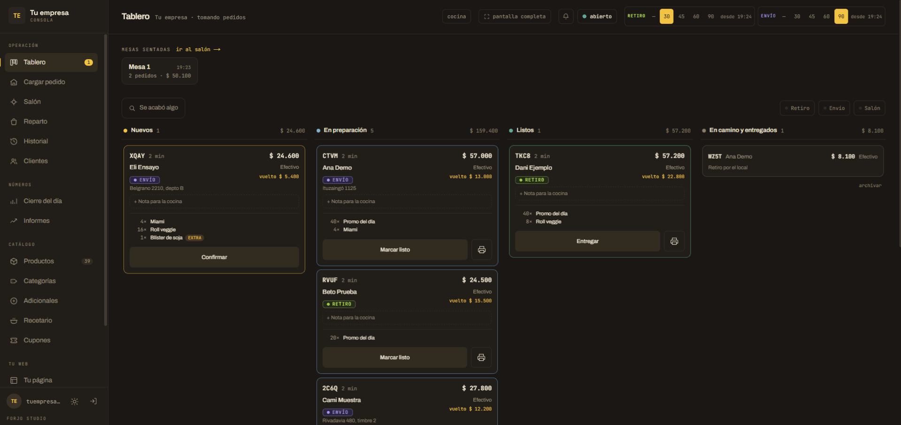Deliver the TKC8 order with Entregar
Screen dimensions: 901x425
coord(587,241)
